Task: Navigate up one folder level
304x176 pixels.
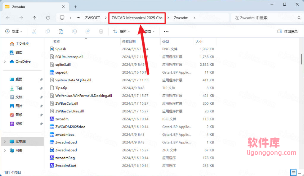Action: (x=34, y=18)
